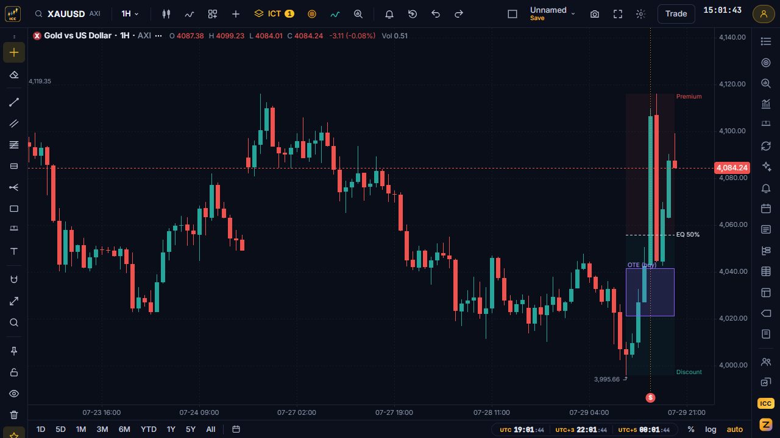Open the candlestick chart type selector
780x438 pixels.
coord(166,14)
